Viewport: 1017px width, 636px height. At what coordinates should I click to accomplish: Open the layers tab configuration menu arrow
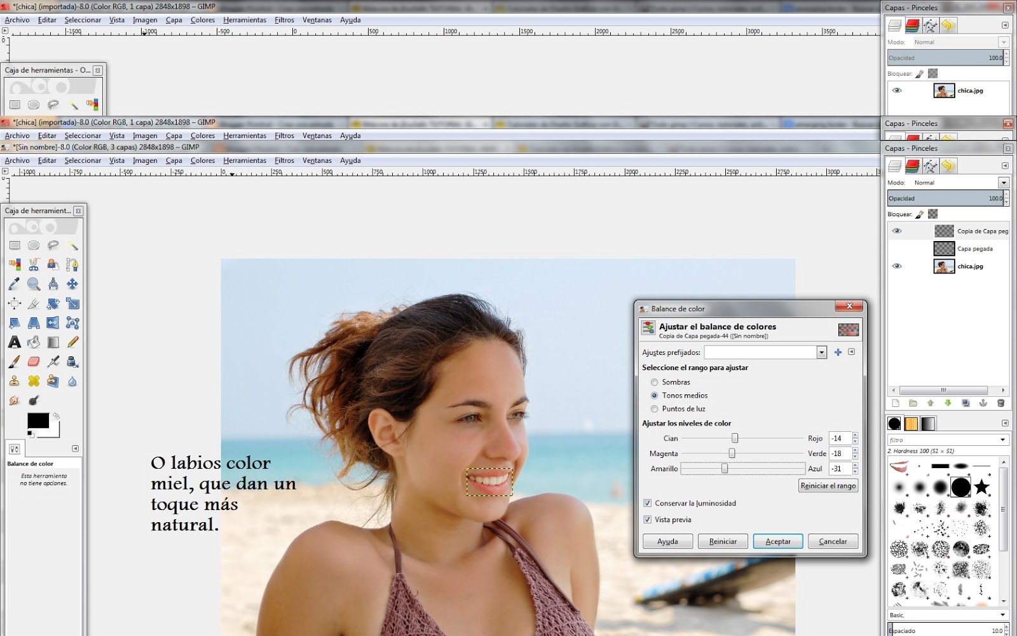[x=1005, y=166]
